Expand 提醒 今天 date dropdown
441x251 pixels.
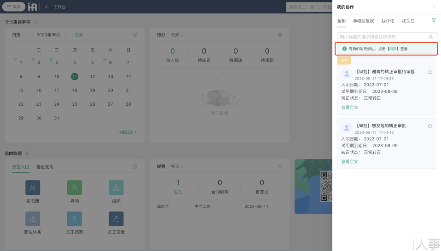pos(177,166)
